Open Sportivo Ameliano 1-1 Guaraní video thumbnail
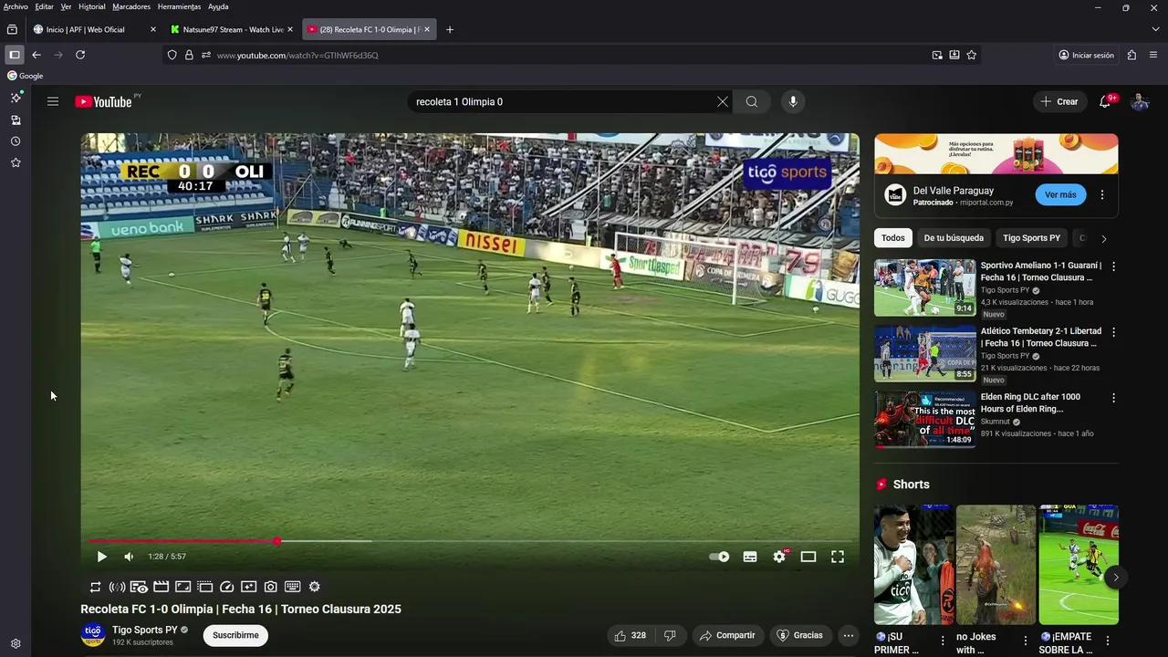This screenshot has width=1168, height=657. tap(924, 287)
